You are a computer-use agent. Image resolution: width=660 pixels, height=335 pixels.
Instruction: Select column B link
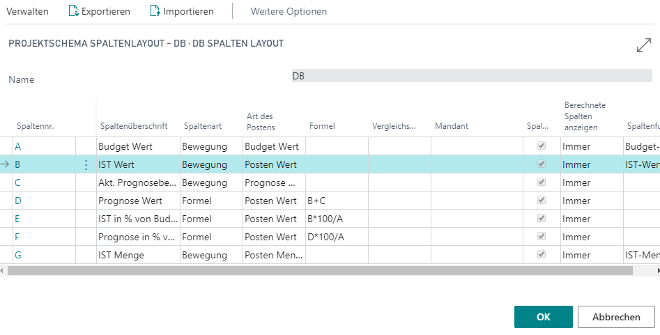coord(17,164)
